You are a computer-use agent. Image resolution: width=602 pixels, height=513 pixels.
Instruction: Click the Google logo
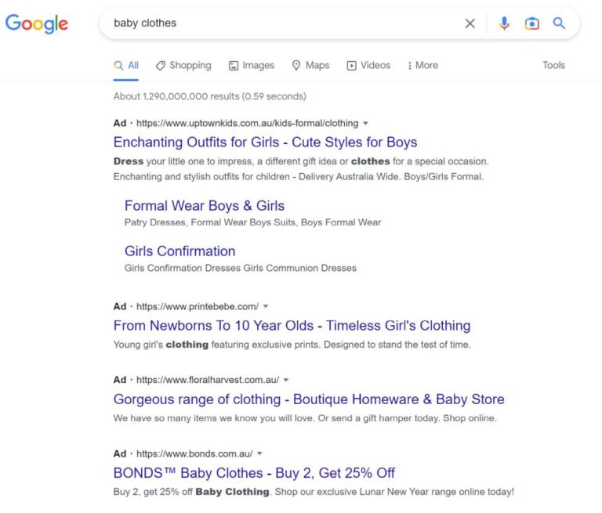pos(37,23)
